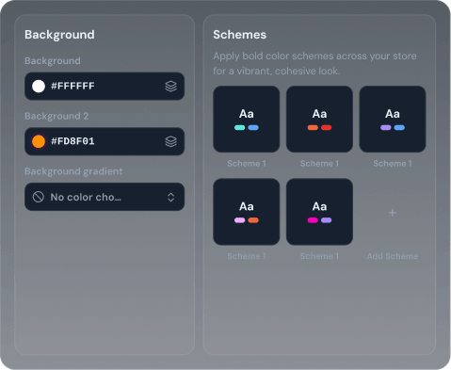Click the white Background color swatch
This screenshot has height=370, width=451.
39,86
